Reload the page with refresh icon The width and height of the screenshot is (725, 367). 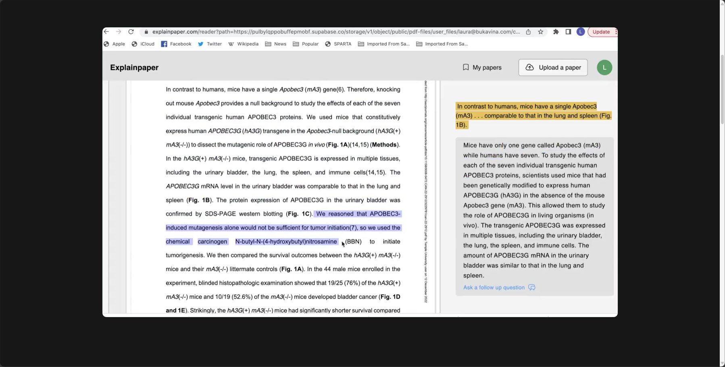pyautogui.click(x=131, y=32)
